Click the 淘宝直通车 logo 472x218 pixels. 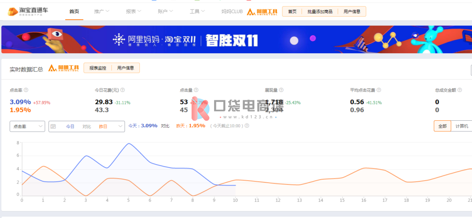tap(28, 11)
